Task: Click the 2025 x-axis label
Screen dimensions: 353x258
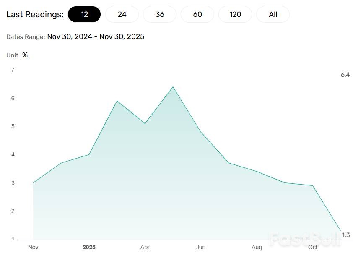Action: coord(89,247)
